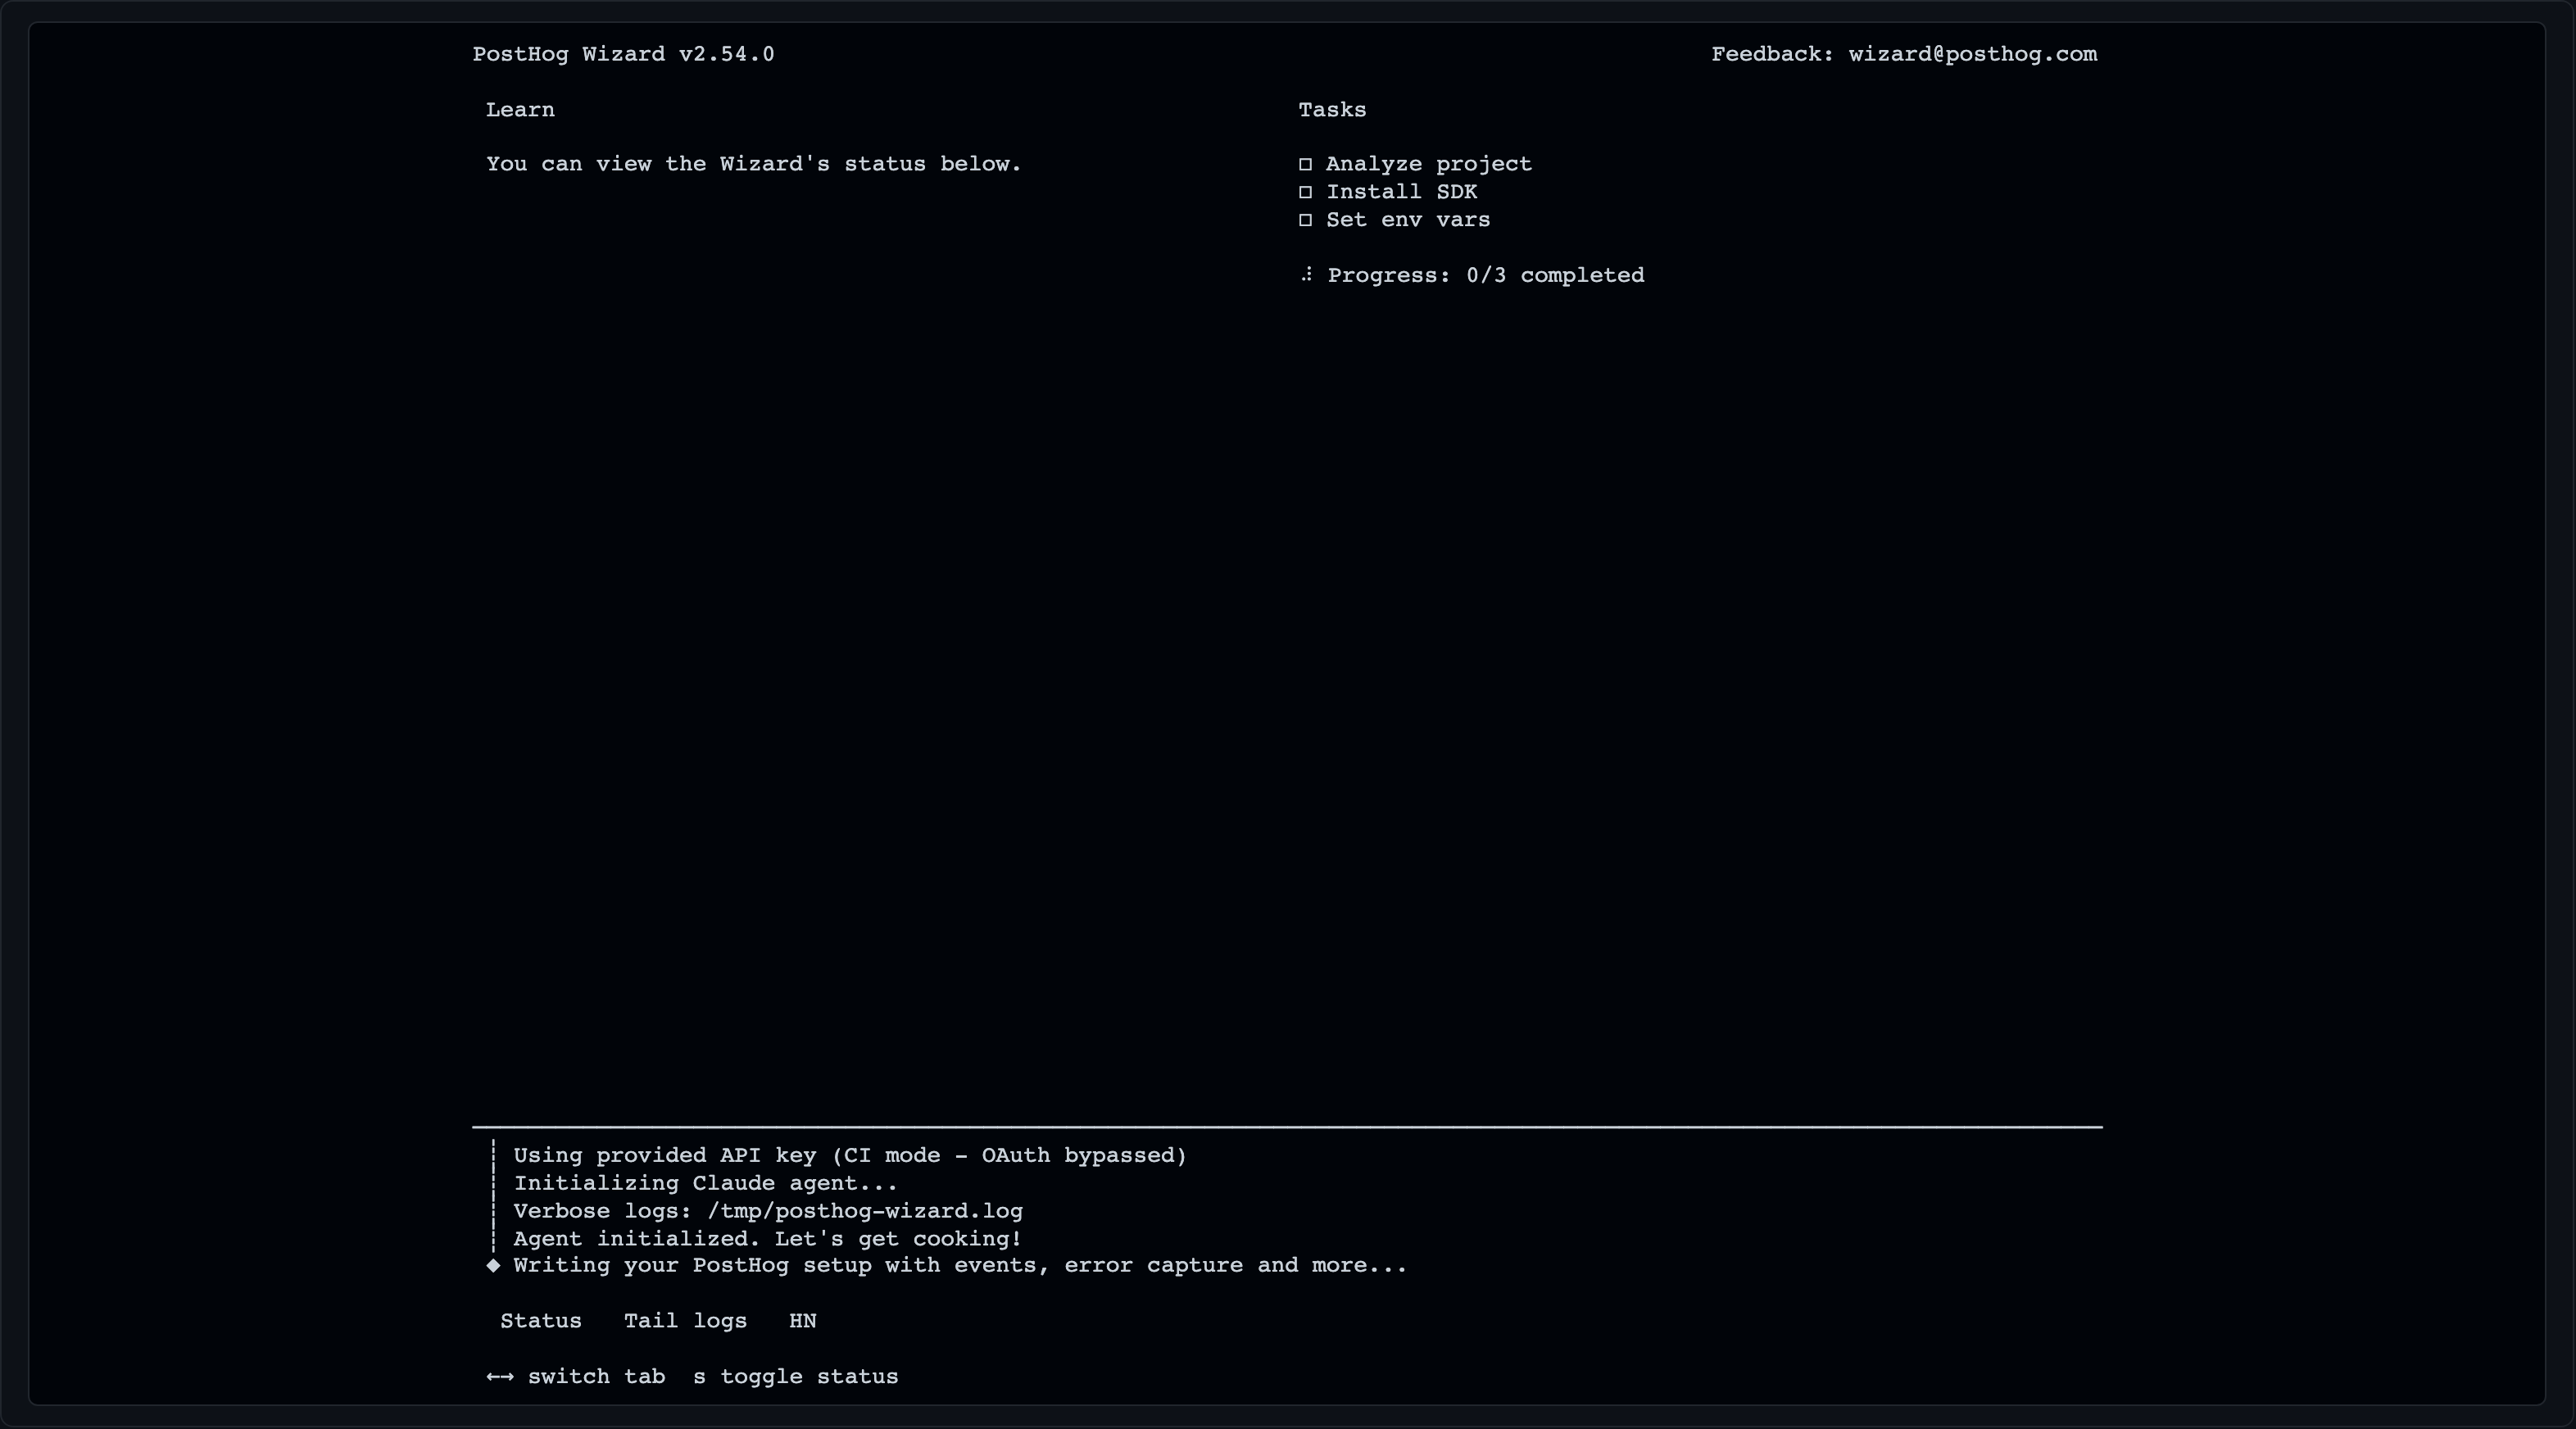Screen dimensions: 2576x1429
Task: Click the diamond marker before Writing your PostHog setup
Action: coord(493,1265)
